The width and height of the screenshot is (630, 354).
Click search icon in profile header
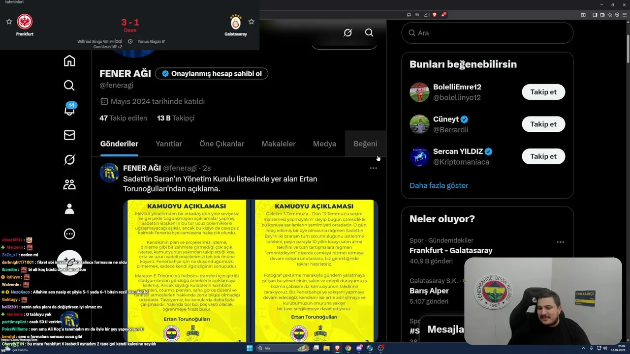point(369,32)
